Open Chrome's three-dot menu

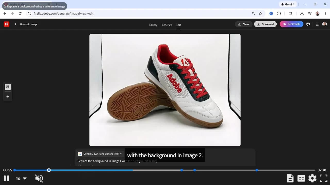[325, 14]
